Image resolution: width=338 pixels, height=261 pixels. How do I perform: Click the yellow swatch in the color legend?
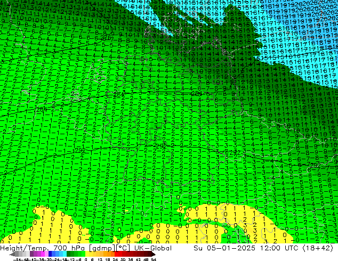coord(87,254)
